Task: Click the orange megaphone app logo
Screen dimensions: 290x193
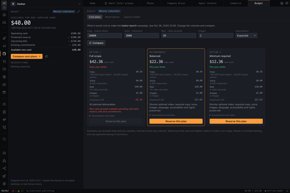Action: 4,3
